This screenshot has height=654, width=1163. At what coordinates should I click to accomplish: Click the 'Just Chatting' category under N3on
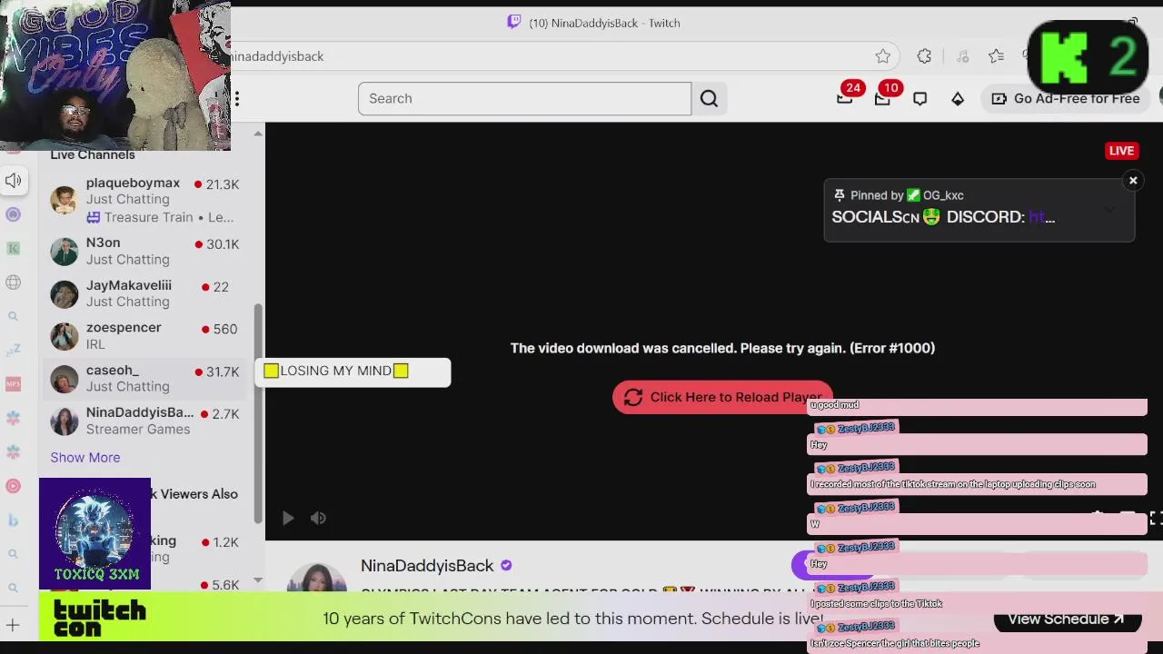128,259
